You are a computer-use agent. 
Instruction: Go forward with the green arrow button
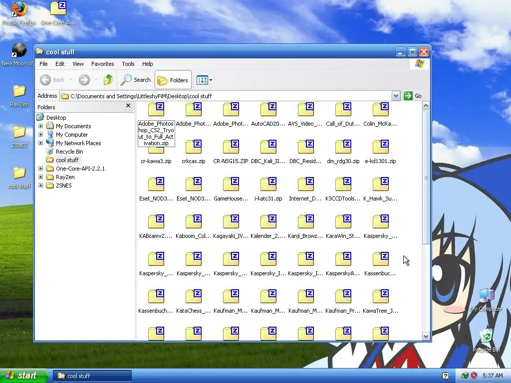(84, 80)
